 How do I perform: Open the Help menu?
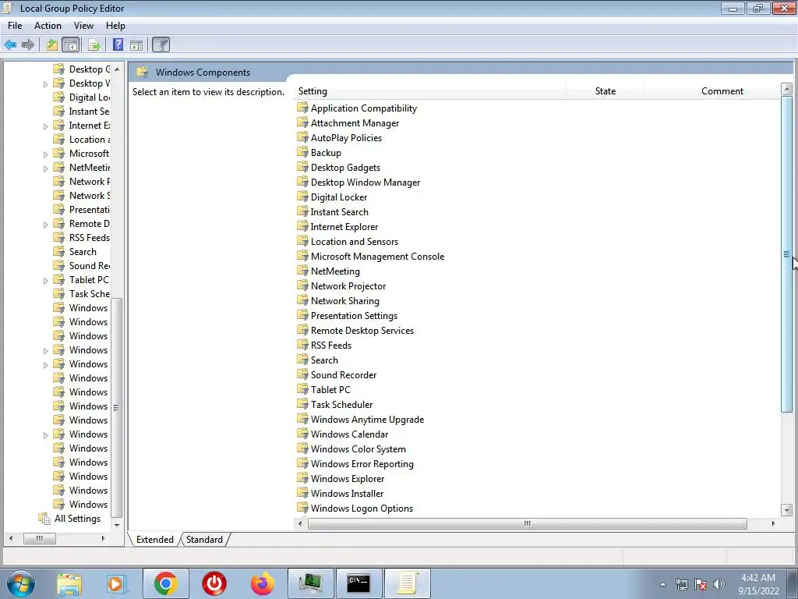click(x=115, y=26)
